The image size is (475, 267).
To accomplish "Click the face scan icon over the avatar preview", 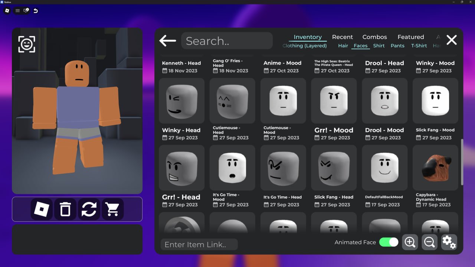I will click(x=27, y=44).
